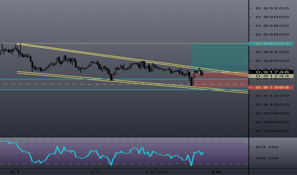Image resolution: width=297 pixels, height=175 pixels.
Task: Click the 0.92000 price axis value
Action: [272, 61]
